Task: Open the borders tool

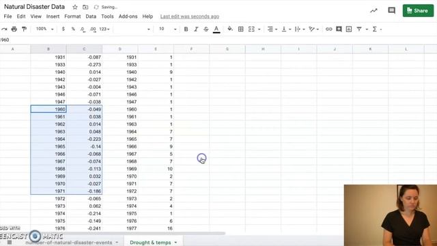Action: (241, 29)
